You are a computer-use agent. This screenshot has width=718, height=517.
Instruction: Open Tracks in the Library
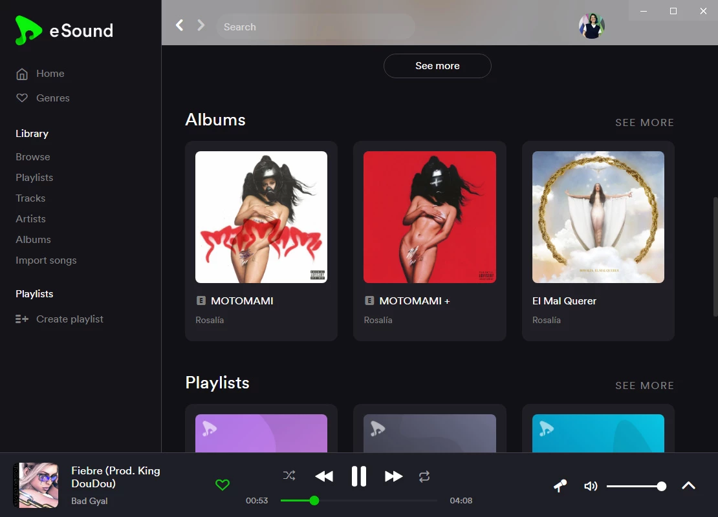pyautogui.click(x=30, y=198)
